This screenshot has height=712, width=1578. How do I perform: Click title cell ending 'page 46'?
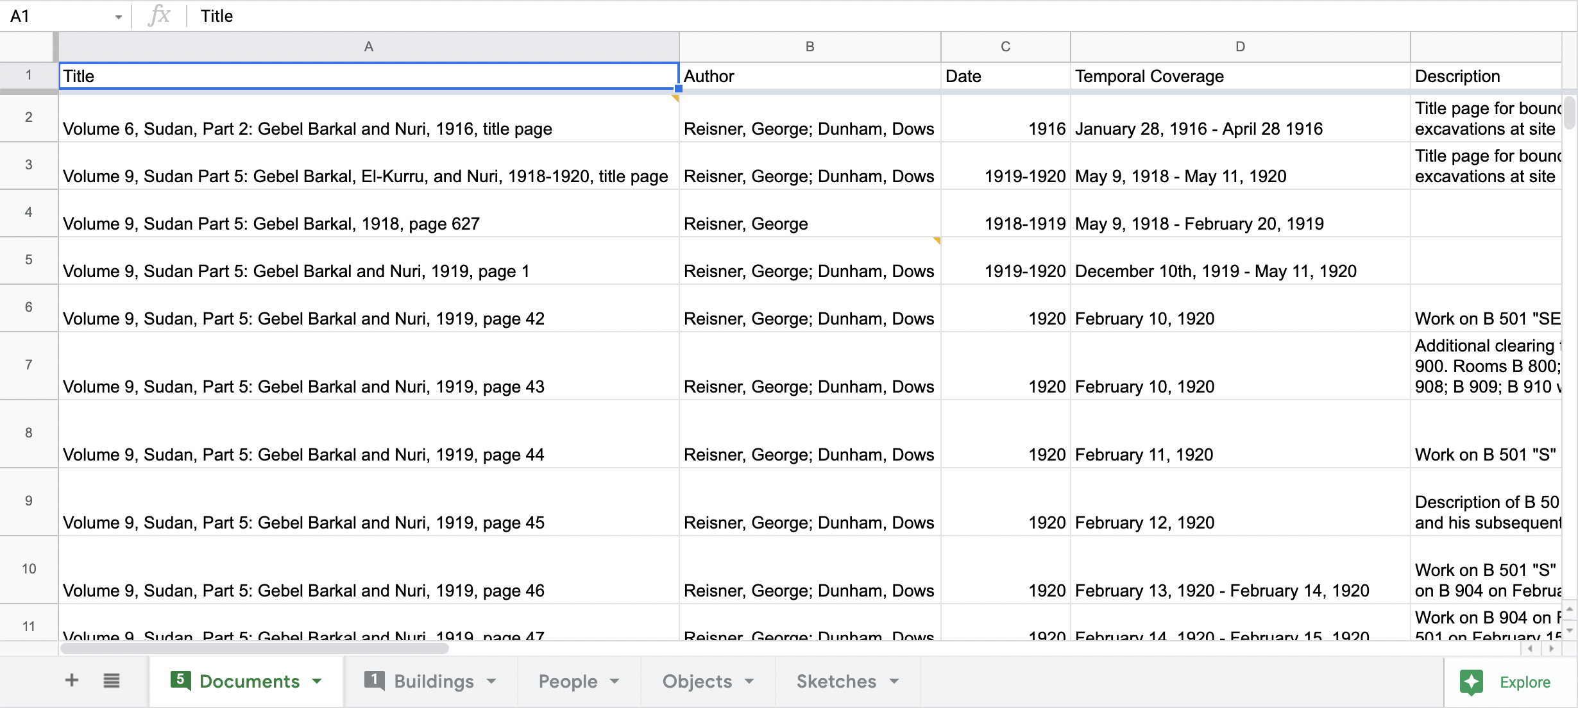pyautogui.click(x=369, y=570)
